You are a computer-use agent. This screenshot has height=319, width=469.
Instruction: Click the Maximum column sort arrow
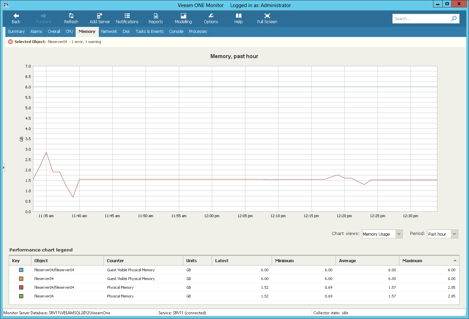tap(455, 261)
